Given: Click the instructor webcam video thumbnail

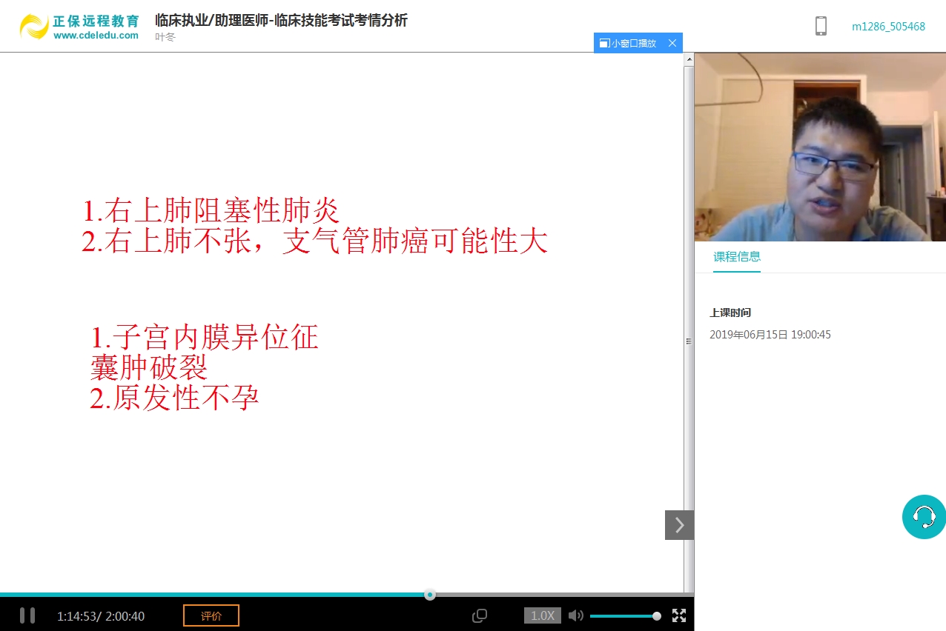Looking at the screenshot, I should tap(820, 147).
